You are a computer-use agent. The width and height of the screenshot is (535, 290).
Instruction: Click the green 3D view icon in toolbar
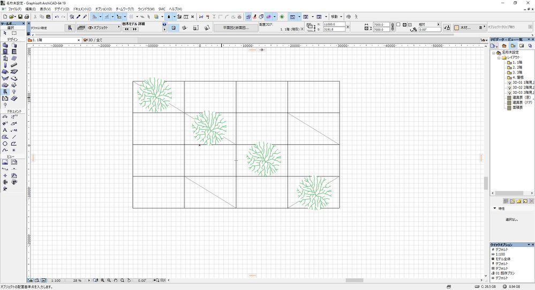[x=282, y=17]
